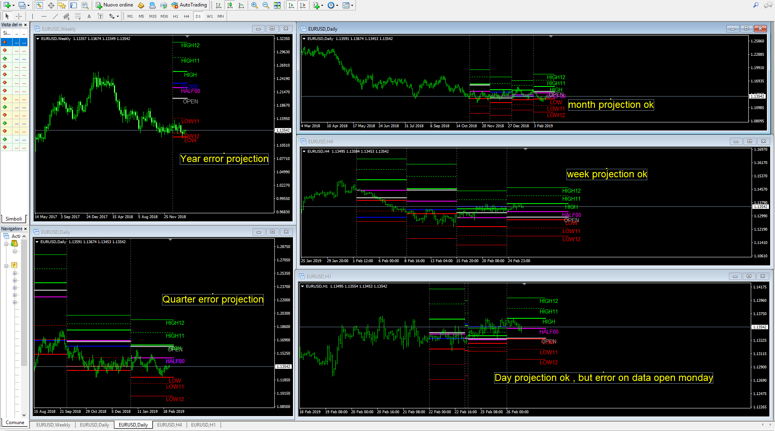Image resolution: width=775 pixels, height=431 pixels.
Task: Expand the indicators dropdown arrow
Action: click(322, 6)
